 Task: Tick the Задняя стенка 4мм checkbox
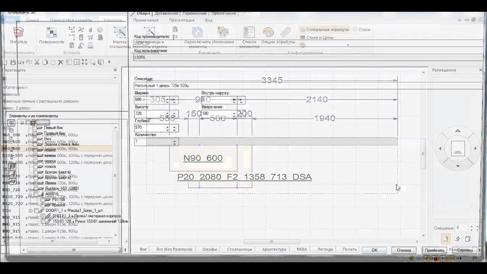coord(35,145)
